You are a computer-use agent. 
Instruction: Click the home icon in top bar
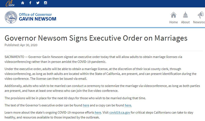tap(23, 3)
